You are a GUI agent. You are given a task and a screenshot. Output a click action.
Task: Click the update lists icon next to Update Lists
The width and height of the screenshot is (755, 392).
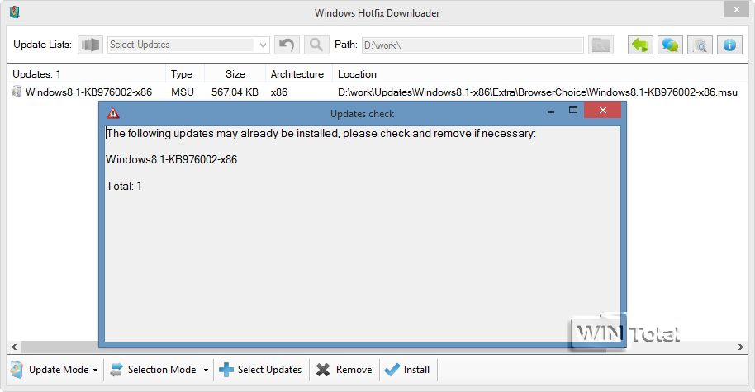[x=91, y=45]
